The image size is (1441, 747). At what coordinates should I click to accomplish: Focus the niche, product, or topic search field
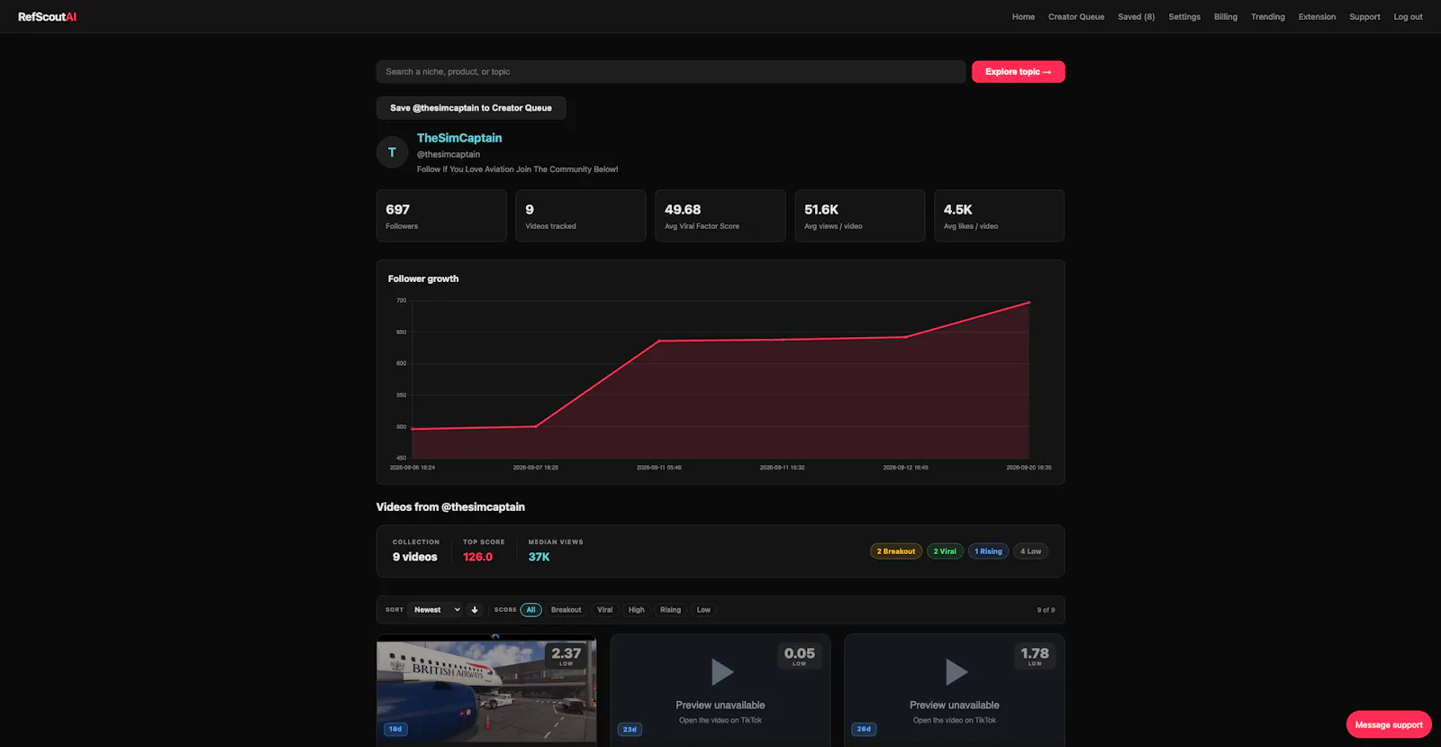671,72
